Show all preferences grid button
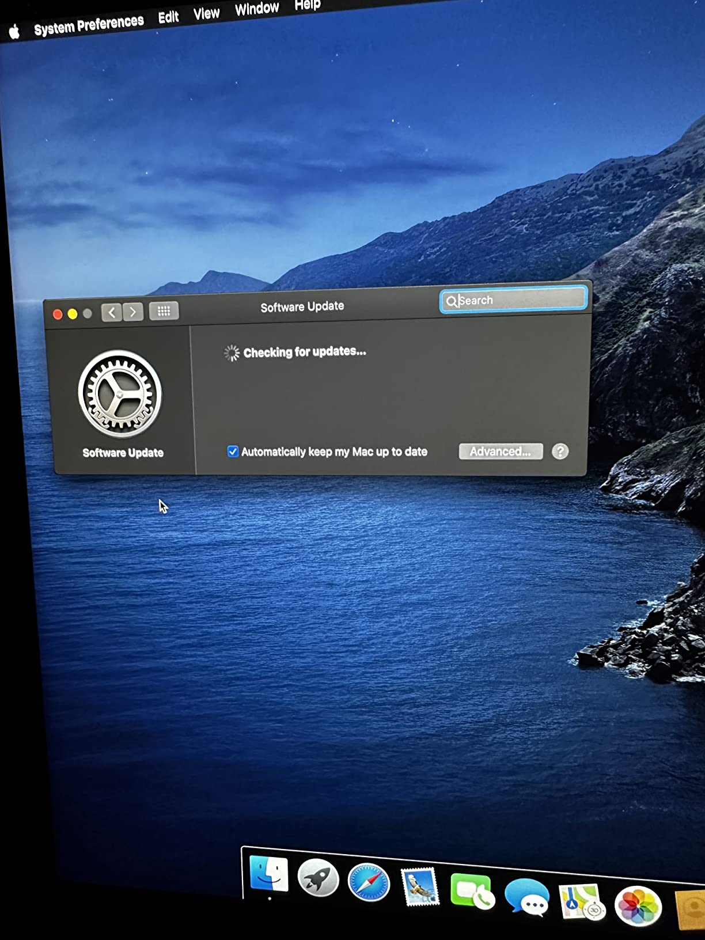The height and width of the screenshot is (940, 705). tap(164, 311)
